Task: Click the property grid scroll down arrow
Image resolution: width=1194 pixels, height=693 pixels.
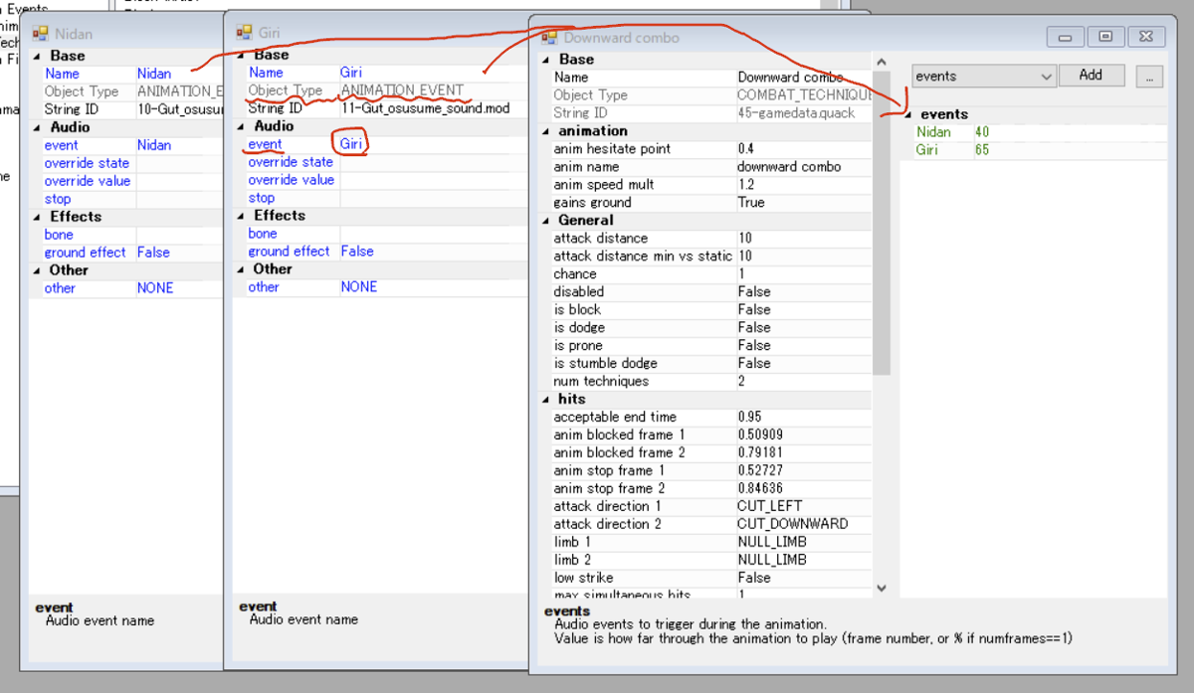Action: [x=881, y=589]
